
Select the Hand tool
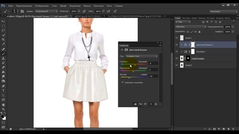[3, 105]
